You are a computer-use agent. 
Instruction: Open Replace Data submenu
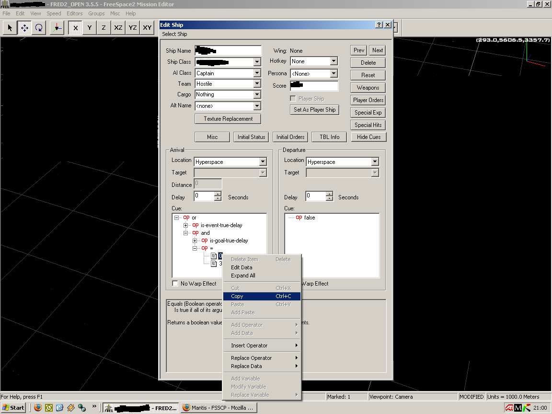coord(262,366)
